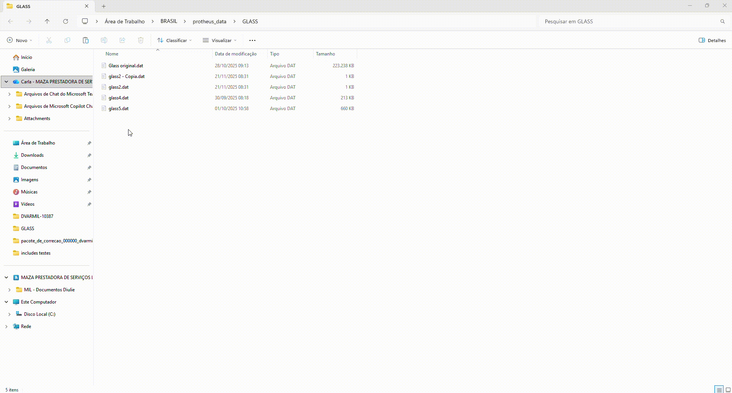This screenshot has height=393, width=732.
Task: Close the GLASS tab
Action: [x=86, y=6]
